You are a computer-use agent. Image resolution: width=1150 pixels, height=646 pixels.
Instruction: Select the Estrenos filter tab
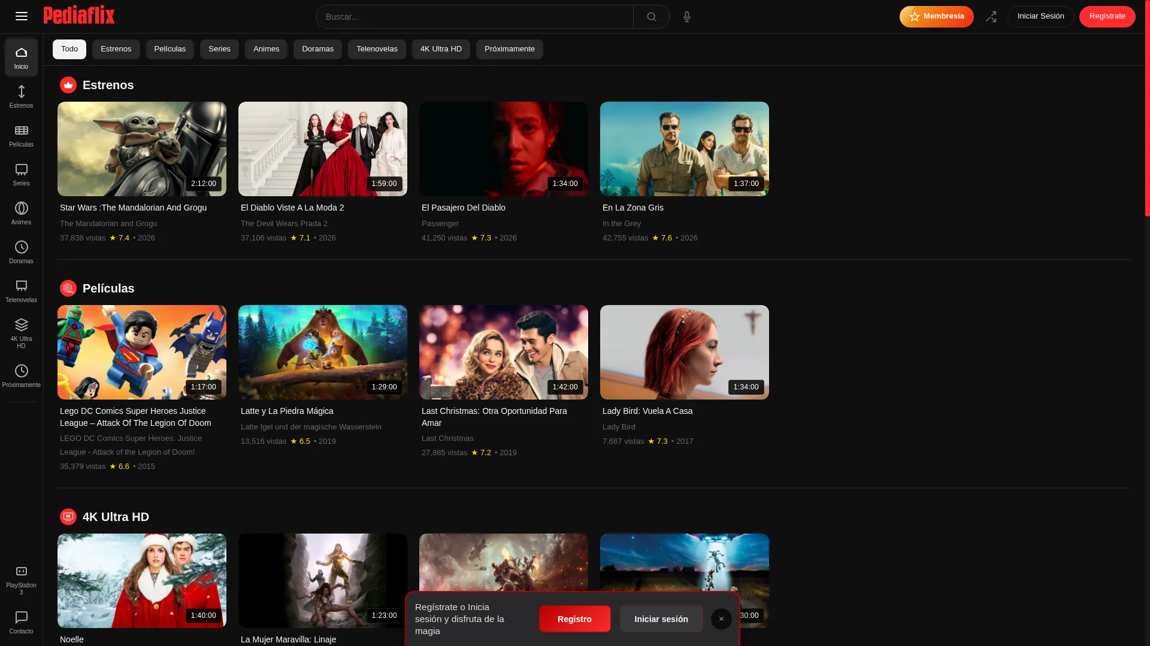[x=116, y=49]
